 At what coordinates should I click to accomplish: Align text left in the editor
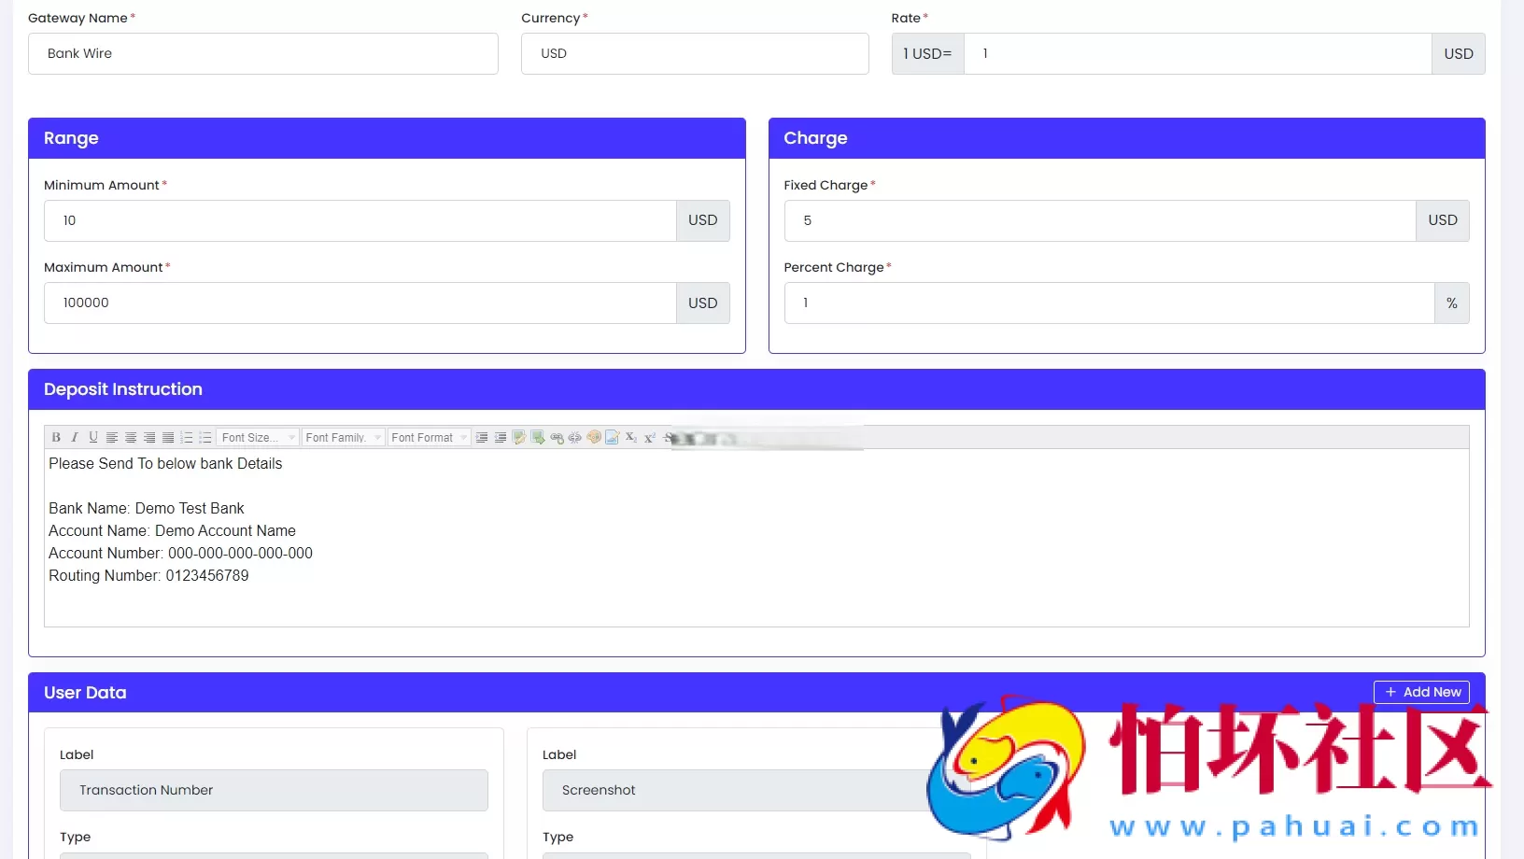(x=112, y=437)
